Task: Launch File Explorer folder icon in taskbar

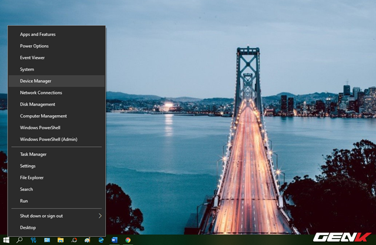Action: [60, 240]
